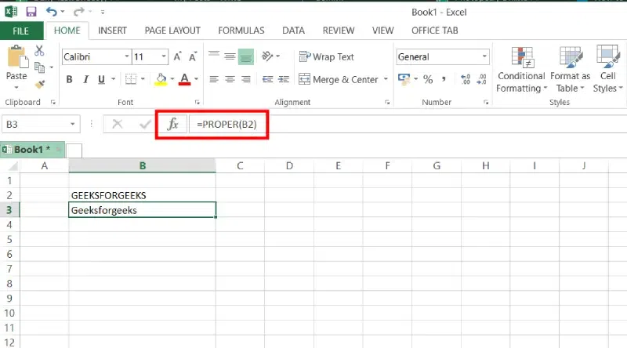Click Increase Decimal icon
The height and width of the screenshot is (348, 627).
[x=466, y=79]
